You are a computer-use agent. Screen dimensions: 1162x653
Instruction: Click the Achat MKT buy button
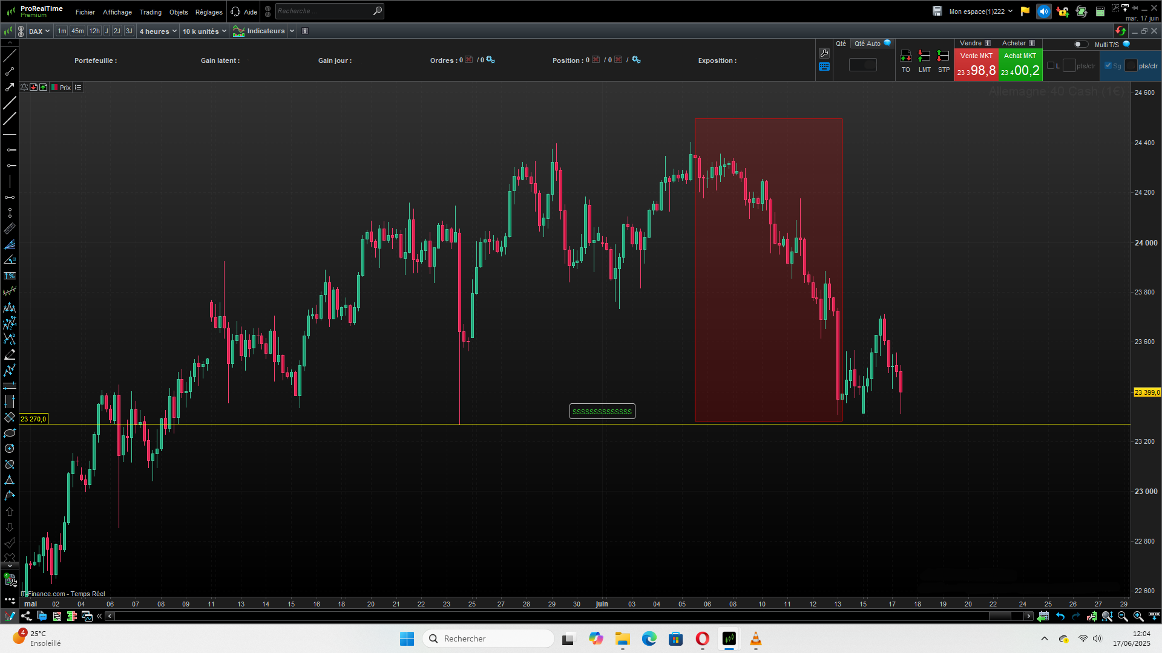[1020, 65]
